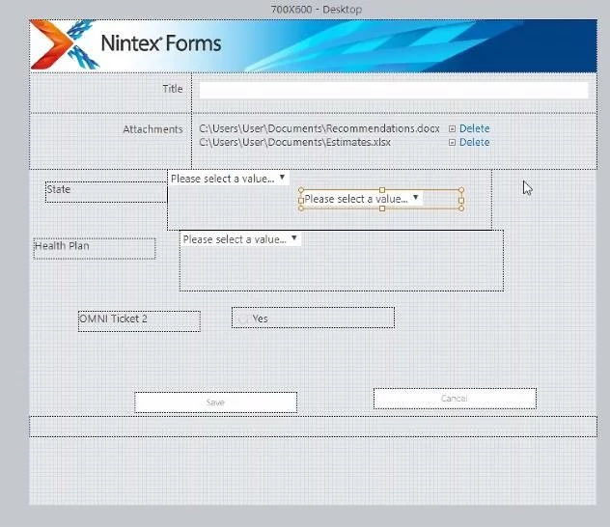Screen dimensions: 610x527
Task: Click the small icon beside Recommendations.docx Delete
Action: click(x=452, y=128)
